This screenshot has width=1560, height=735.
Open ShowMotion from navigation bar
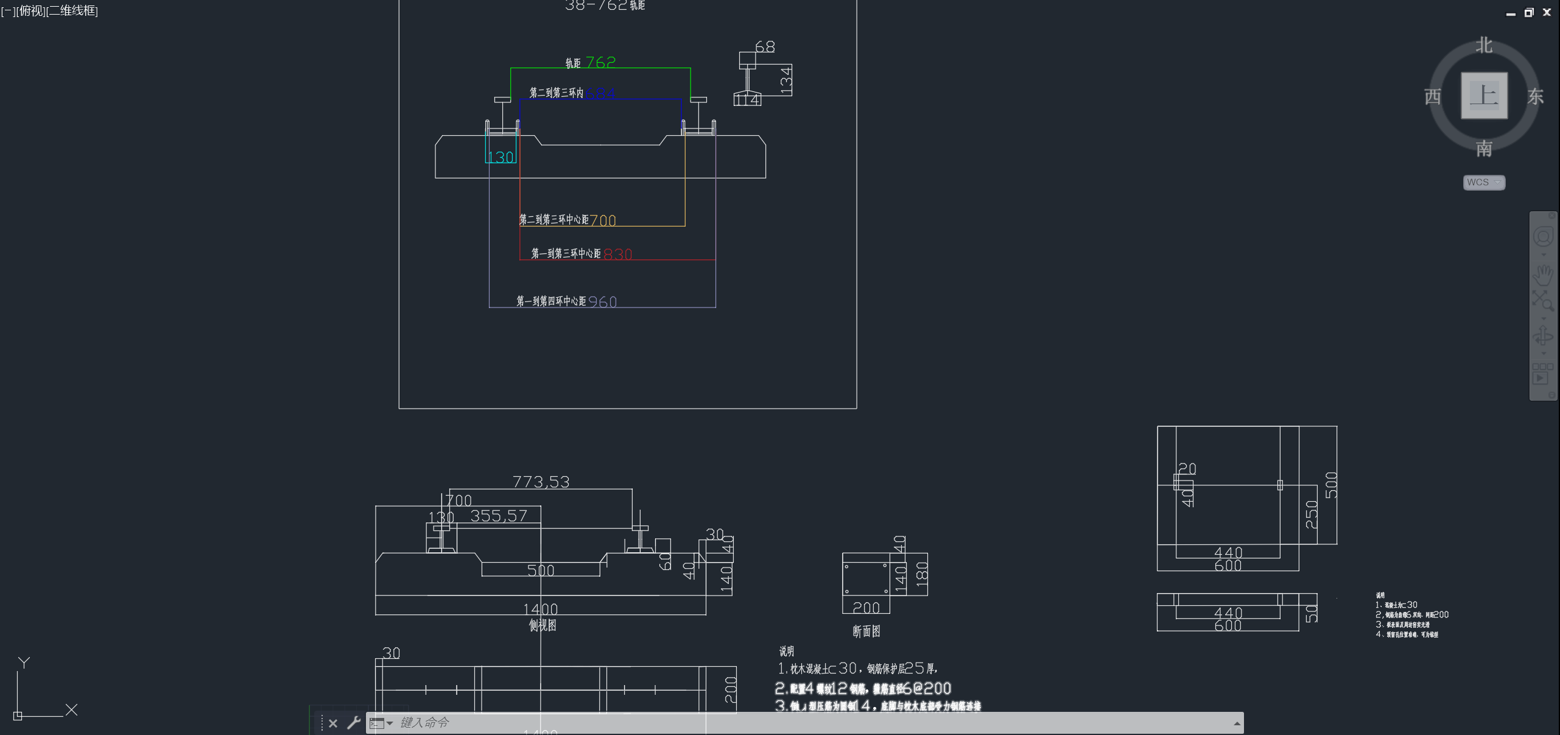click(x=1542, y=375)
